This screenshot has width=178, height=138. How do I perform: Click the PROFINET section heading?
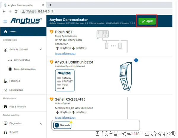tap(64, 32)
